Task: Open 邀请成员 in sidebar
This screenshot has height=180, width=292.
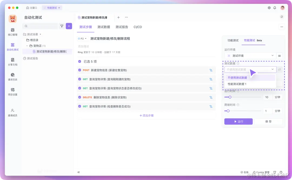Action: 12,113
